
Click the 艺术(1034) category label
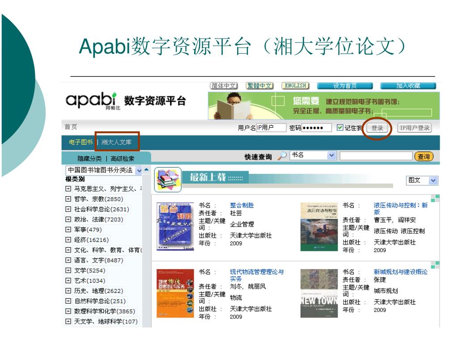click(x=89, y=280)
